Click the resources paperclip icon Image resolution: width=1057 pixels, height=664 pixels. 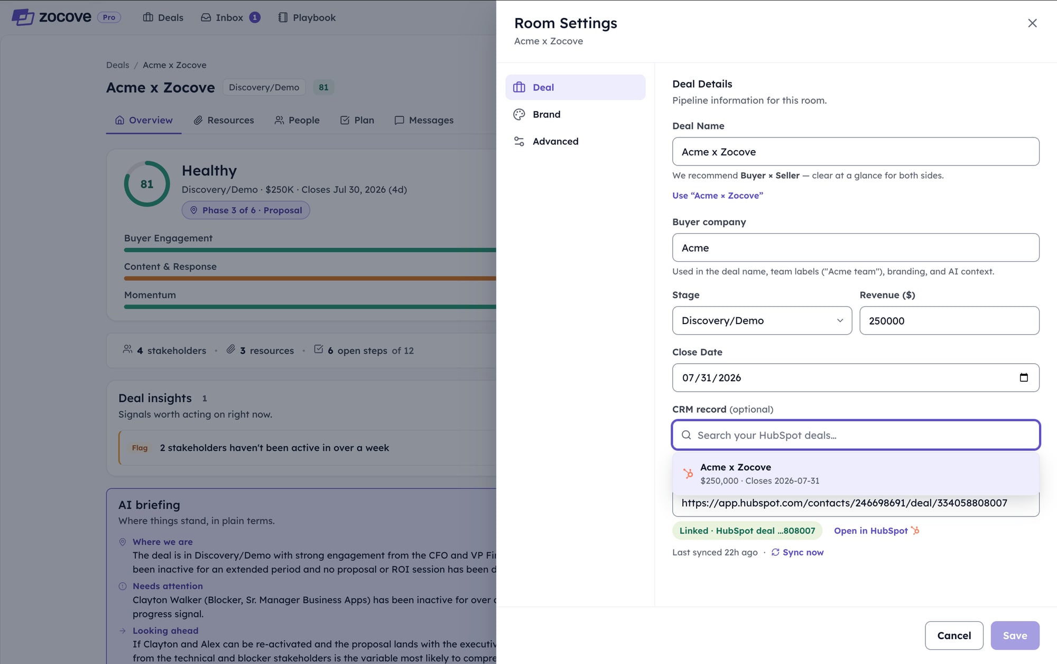coord(231,349)
